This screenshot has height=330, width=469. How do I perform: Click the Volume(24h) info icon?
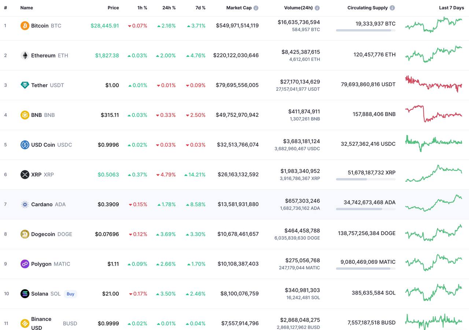(x=317, y=8)
